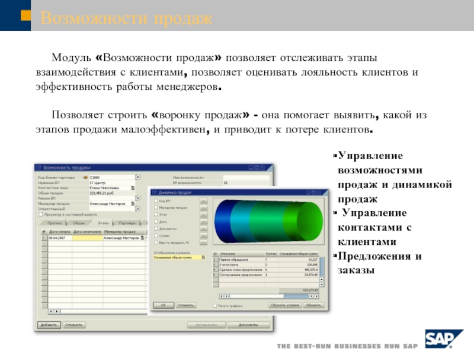474x355 pixels.
Task: Click the orange link arrow beside partner code C1000
Action: click(x=85, y=177)
